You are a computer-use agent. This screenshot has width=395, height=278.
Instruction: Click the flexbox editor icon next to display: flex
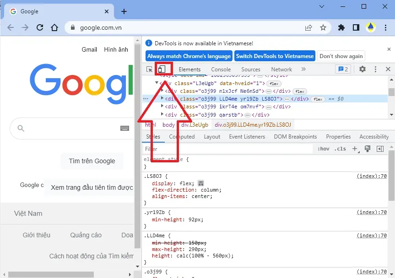point(201,183)
